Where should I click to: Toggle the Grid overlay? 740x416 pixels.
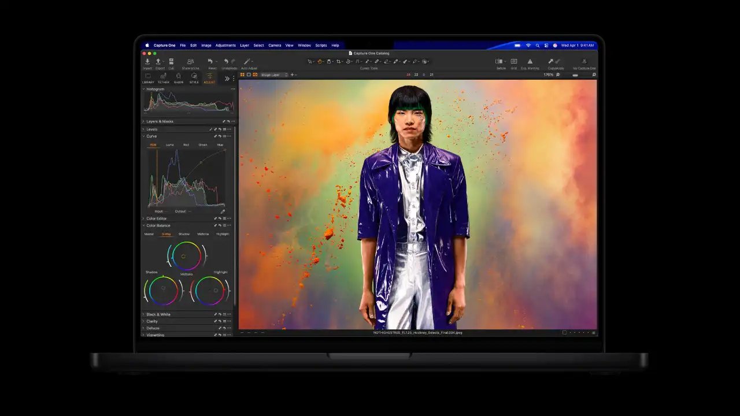tap(513, 61)
